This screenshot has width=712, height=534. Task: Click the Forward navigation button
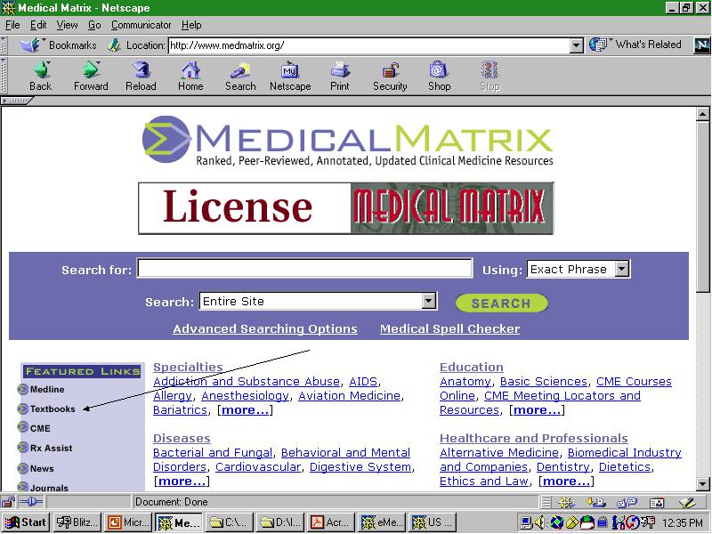point(91,77)
